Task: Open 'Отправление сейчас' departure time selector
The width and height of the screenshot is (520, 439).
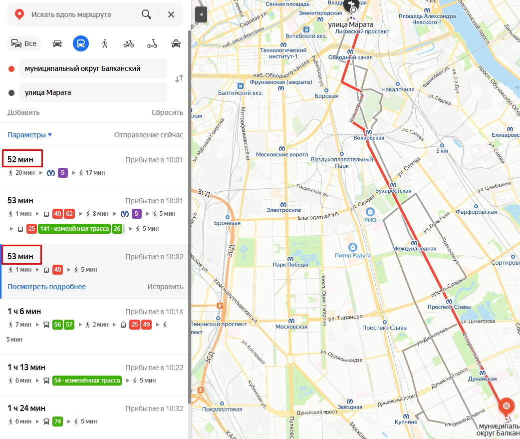Action: click(x=148, y=135)
